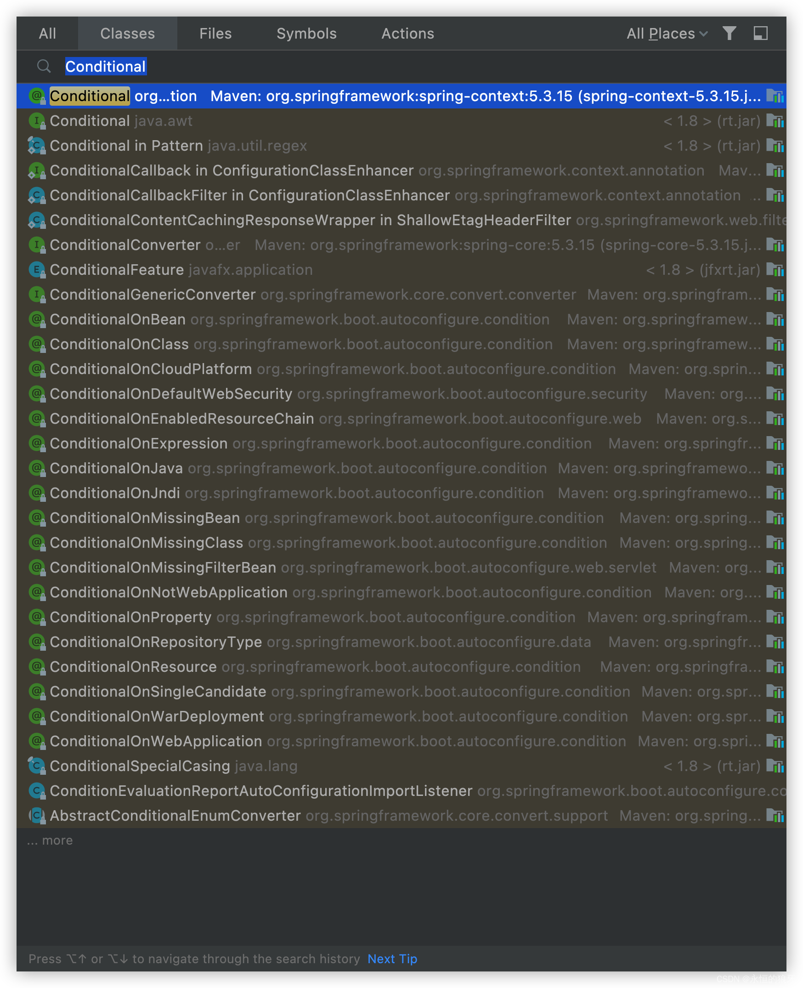Click the search magnifier icon
This screenshot has width=803, height=988.
(44, 66)
